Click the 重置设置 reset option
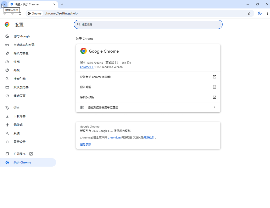Viewport: 270px width, 208px height. [x=20, y=142]
